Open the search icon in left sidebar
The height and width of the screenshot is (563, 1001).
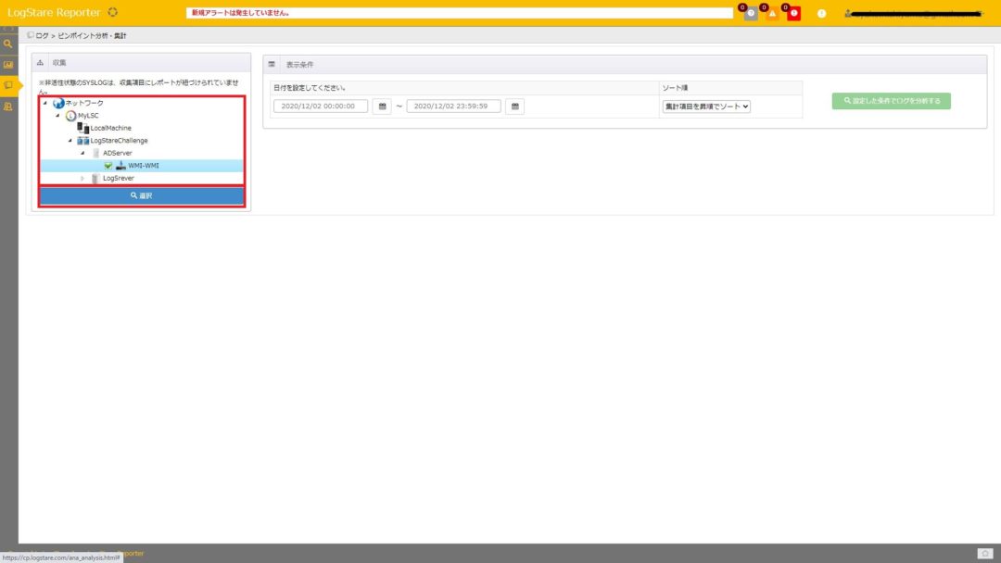[8, 44]
